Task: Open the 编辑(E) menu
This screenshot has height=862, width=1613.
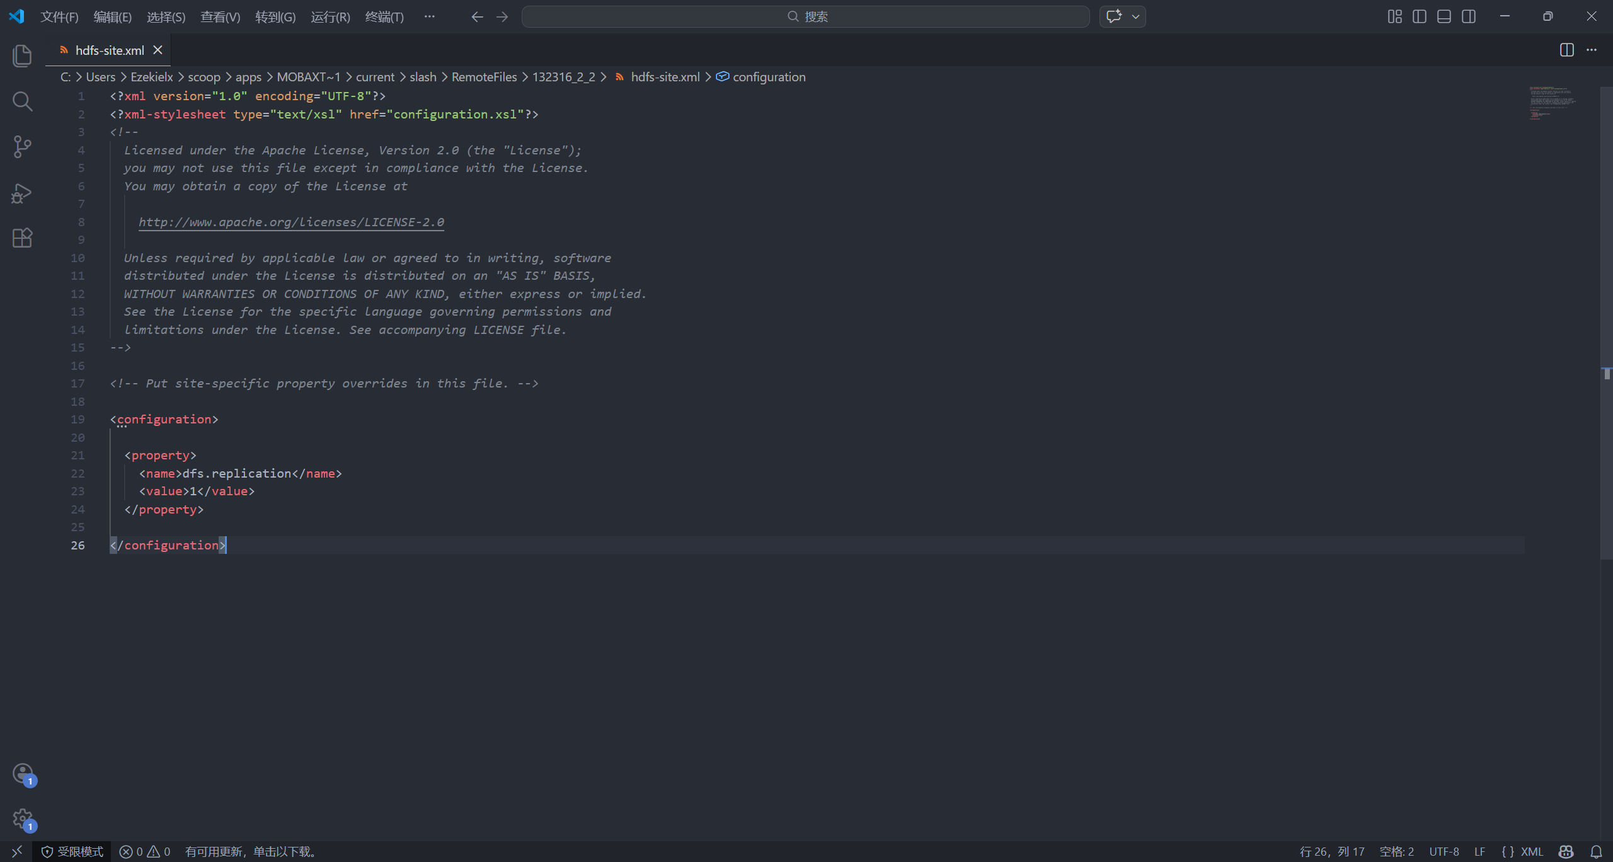Action: tap(113, 17)
